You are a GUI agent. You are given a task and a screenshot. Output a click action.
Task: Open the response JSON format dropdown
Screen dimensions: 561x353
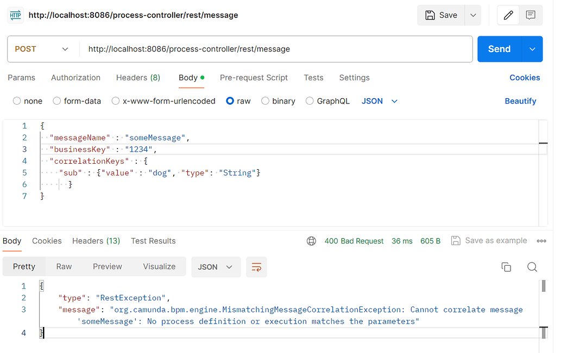[x=216, y=267]
